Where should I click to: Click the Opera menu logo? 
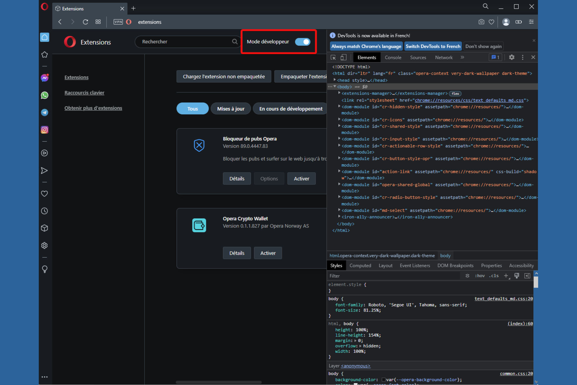pyautogui.click(x=44, y=7)
